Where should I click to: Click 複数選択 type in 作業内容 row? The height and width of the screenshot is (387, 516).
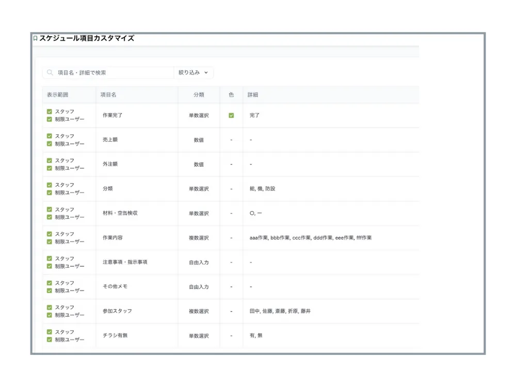(199, 238)
